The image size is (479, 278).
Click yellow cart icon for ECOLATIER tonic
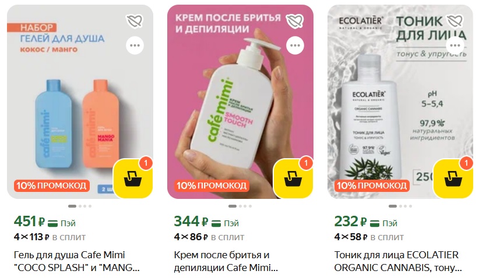[x=453, y=179]
